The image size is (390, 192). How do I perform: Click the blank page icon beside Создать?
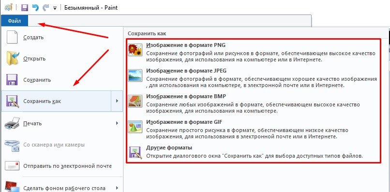12,37
